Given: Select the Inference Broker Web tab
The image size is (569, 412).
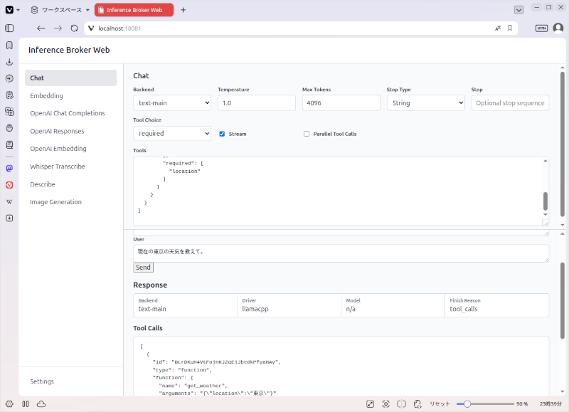Looking at the screenshot, I should (134, 10).
